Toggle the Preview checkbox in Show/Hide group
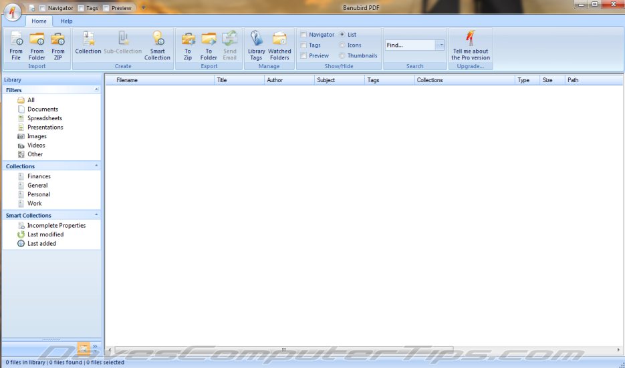This screenshot has width=625, height=368. tap(303, 55)
